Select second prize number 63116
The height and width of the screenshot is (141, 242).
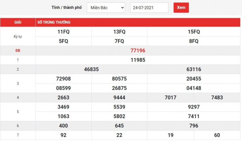pos(194,69)
